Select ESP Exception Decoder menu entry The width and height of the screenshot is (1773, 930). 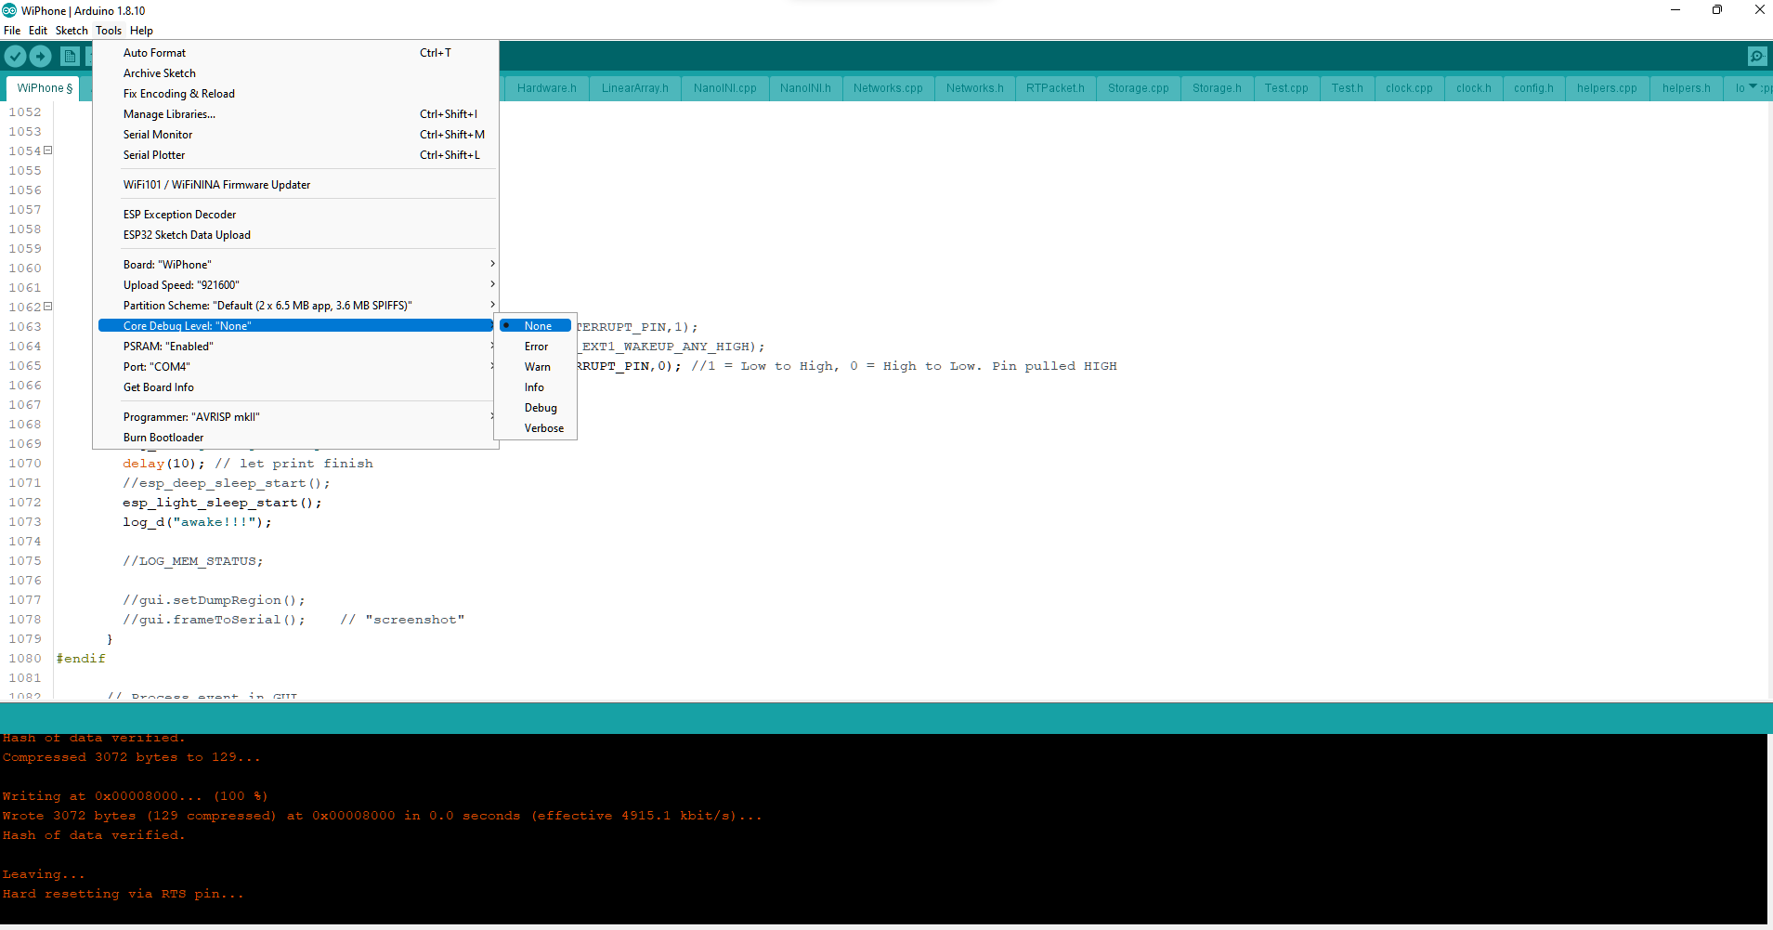click(x=179, y=215)
